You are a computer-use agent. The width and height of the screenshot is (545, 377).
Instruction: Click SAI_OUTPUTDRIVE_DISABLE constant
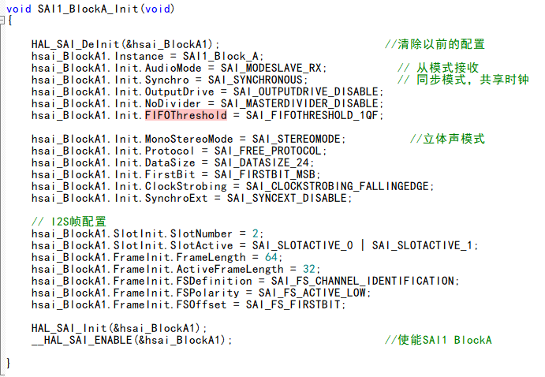[304, 91]
